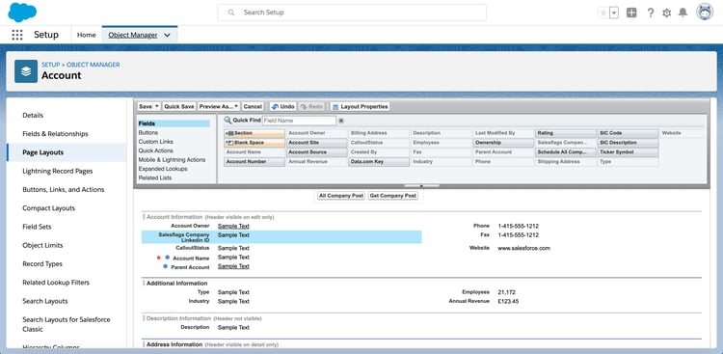Click the Account object layers icon

point(26,71)
